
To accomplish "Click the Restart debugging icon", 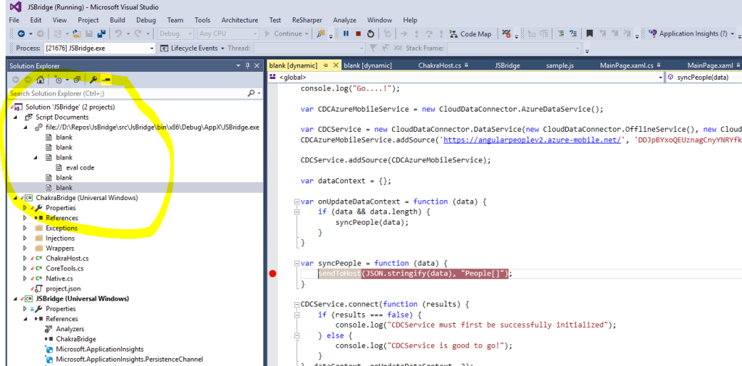I will pyautogui.click(x=371, y=33).
